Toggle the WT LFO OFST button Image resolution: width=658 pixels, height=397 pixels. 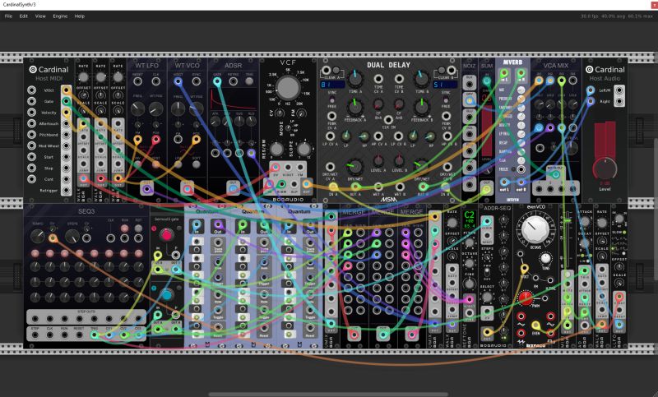tap(155, 164)
